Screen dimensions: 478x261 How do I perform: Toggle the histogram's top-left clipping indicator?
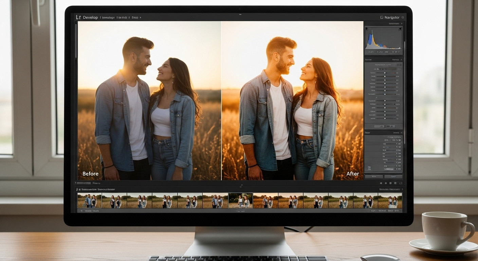(366, 29)
